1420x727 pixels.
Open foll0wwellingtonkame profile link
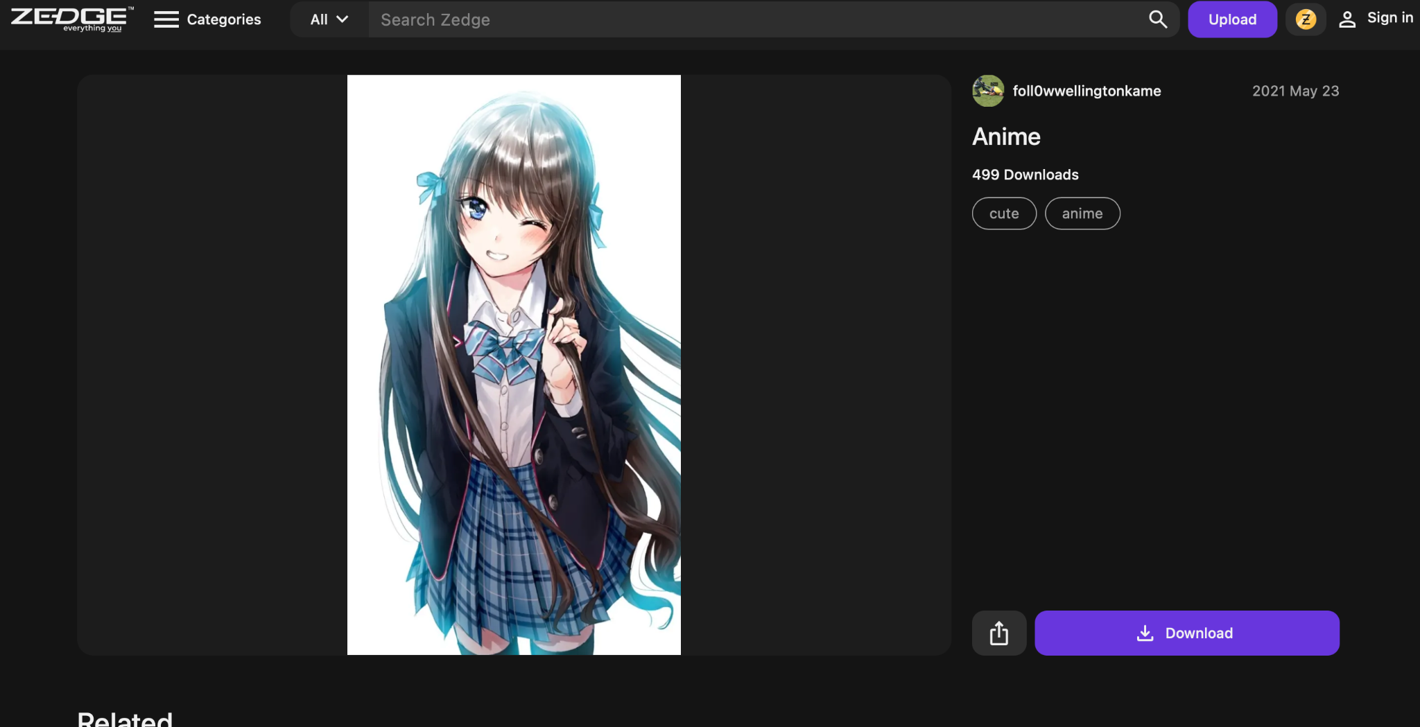(x=1086, y=91)
